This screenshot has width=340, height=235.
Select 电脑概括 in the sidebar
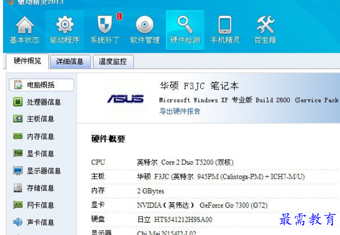coord(41,85)
